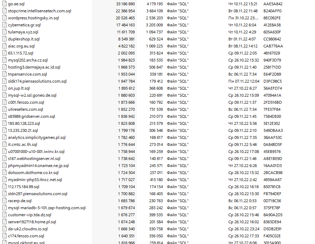The image size is (315, 244).
Task: Select the icon for u07001000-u10-001.iwinv.kr.sql
Action: (5, 152)
